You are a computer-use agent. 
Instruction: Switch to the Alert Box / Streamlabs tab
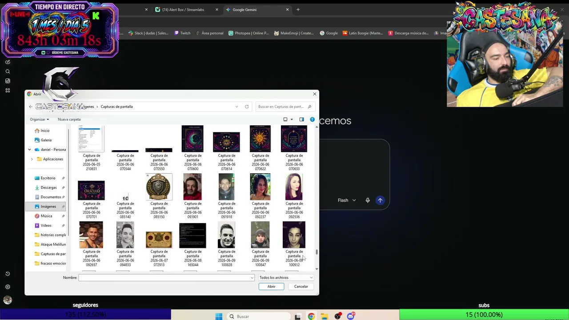[183, 10]
